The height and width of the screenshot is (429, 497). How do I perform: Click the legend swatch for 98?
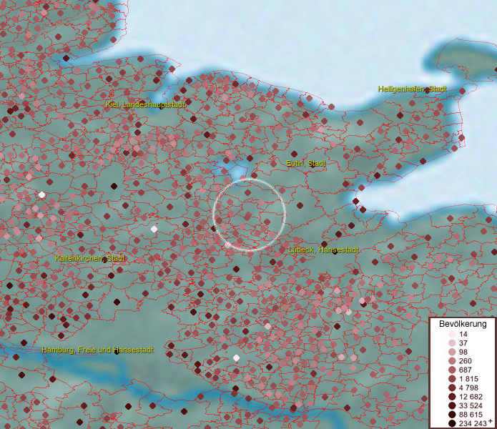[x=452, y=352]
